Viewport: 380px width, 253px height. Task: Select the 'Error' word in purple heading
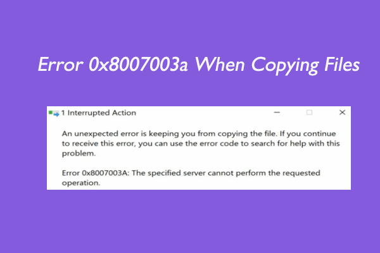click(x=60, y=65)
